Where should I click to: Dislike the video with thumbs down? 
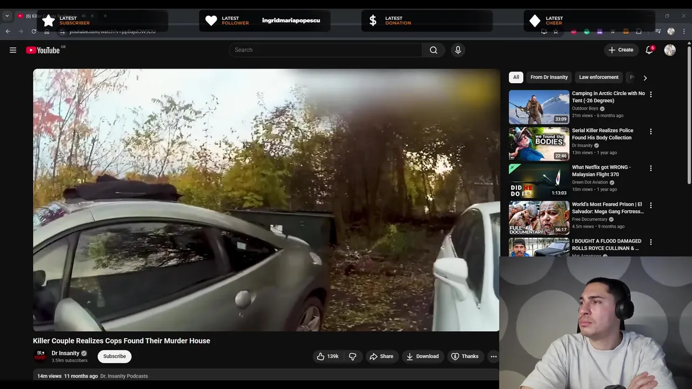coord(352,357)
